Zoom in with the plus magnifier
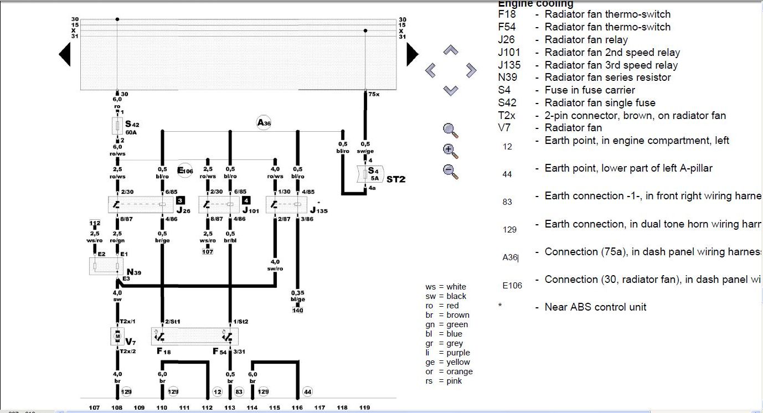The height and width of the screenshot is (413, 763). pos(451,151)
